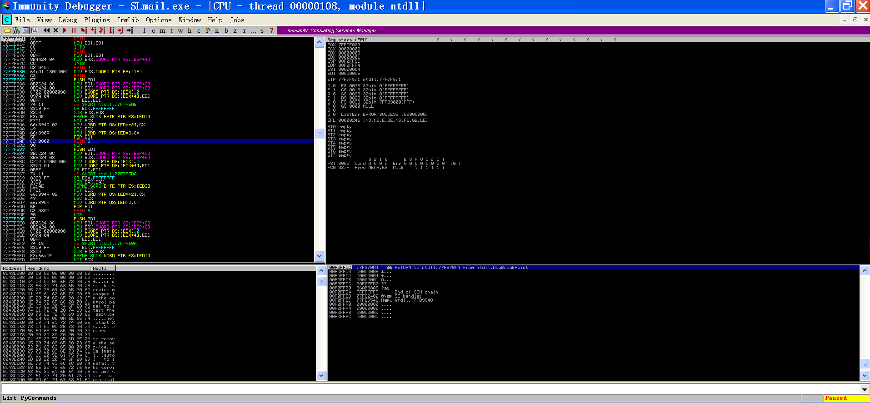The image size is (870, 403).
Task: Select the LastErr ERROR_SUCCESS line
Action: click(384, 114)
